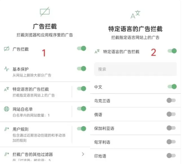Click the 搜索 language search field

pos(135,69)
